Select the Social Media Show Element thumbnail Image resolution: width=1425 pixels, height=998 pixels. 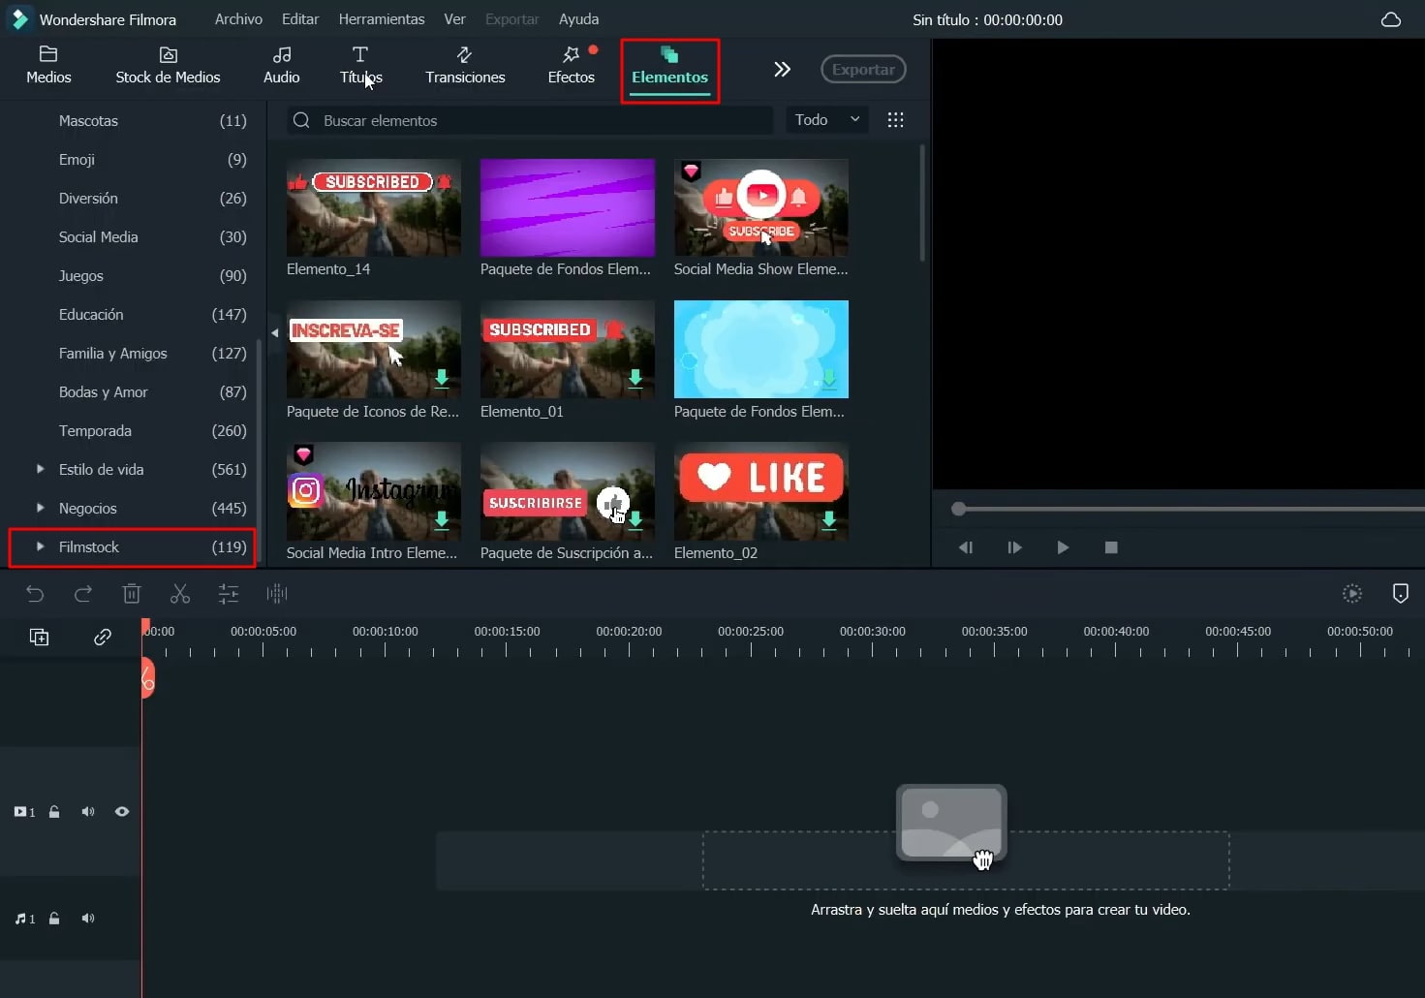(761, 207)
